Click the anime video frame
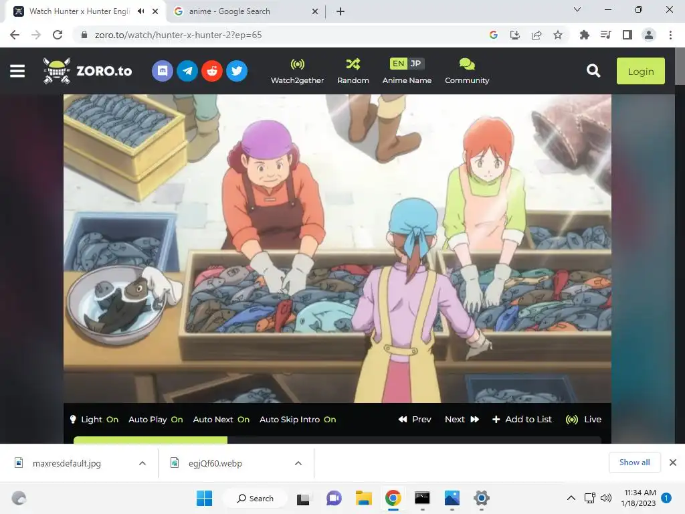This screenshot has height=514, width=685. (x=337, y=248)
